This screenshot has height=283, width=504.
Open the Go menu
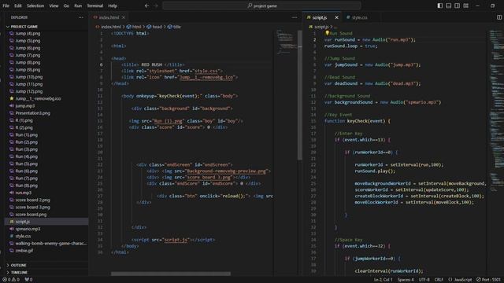(66, 6)
